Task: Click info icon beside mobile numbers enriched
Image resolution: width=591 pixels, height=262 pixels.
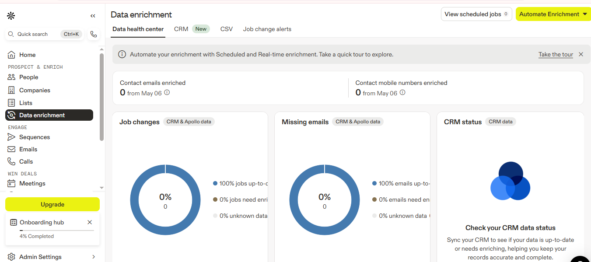Action: pyautogui.click(x=402, y=93)
